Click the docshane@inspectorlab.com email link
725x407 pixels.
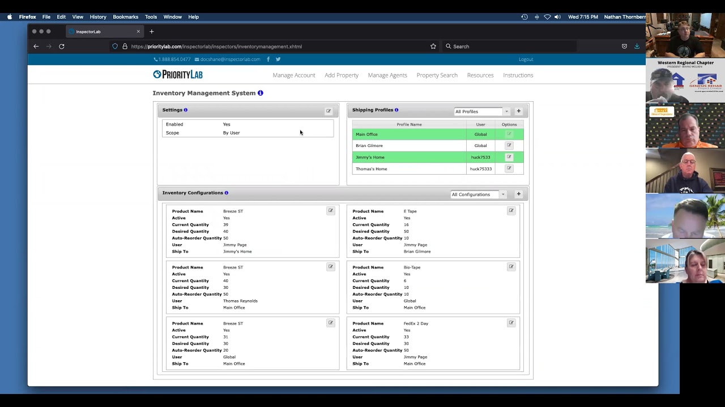coord(228,59)
